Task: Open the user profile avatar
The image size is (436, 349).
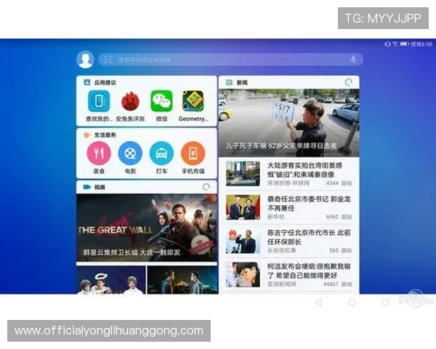Action: coord(86,60)
